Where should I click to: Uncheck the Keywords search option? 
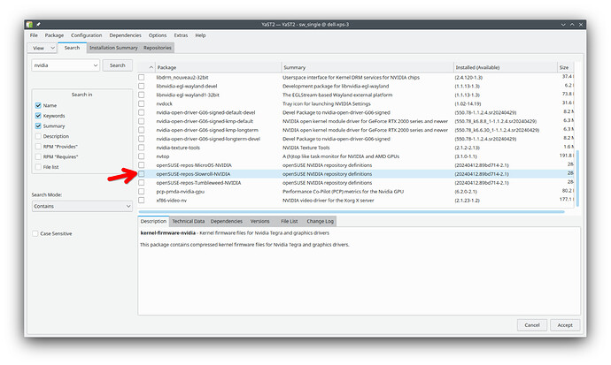(38, 116)
